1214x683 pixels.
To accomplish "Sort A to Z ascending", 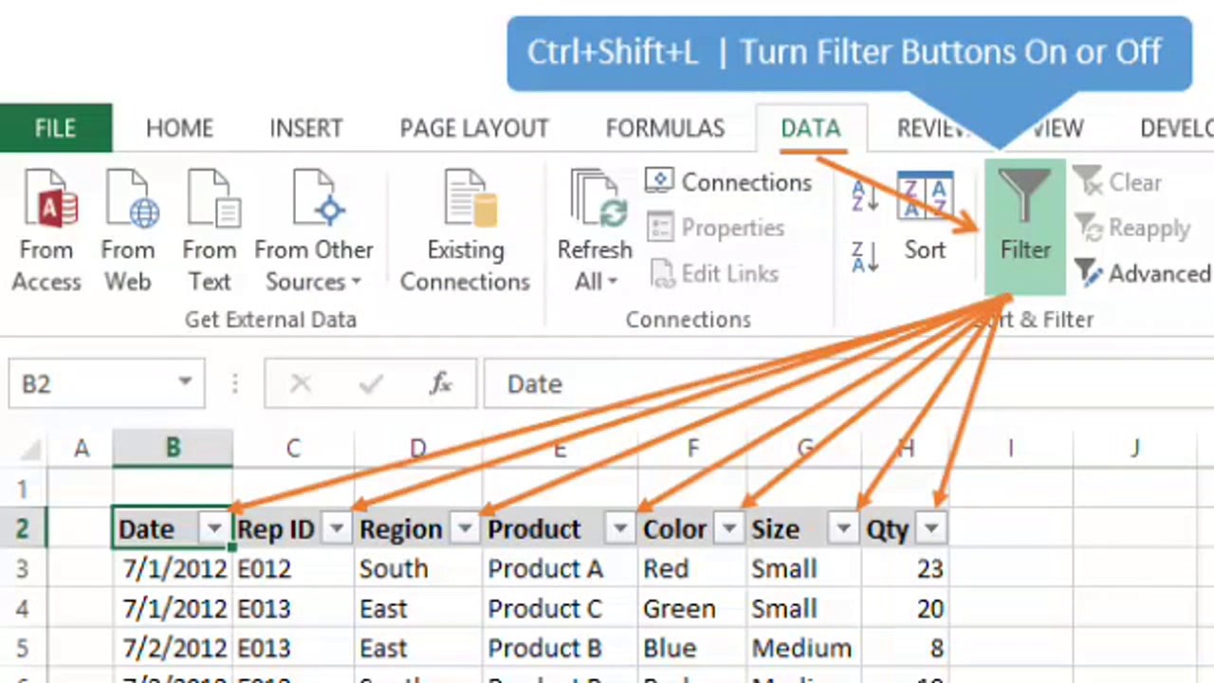I will (865, 194).
